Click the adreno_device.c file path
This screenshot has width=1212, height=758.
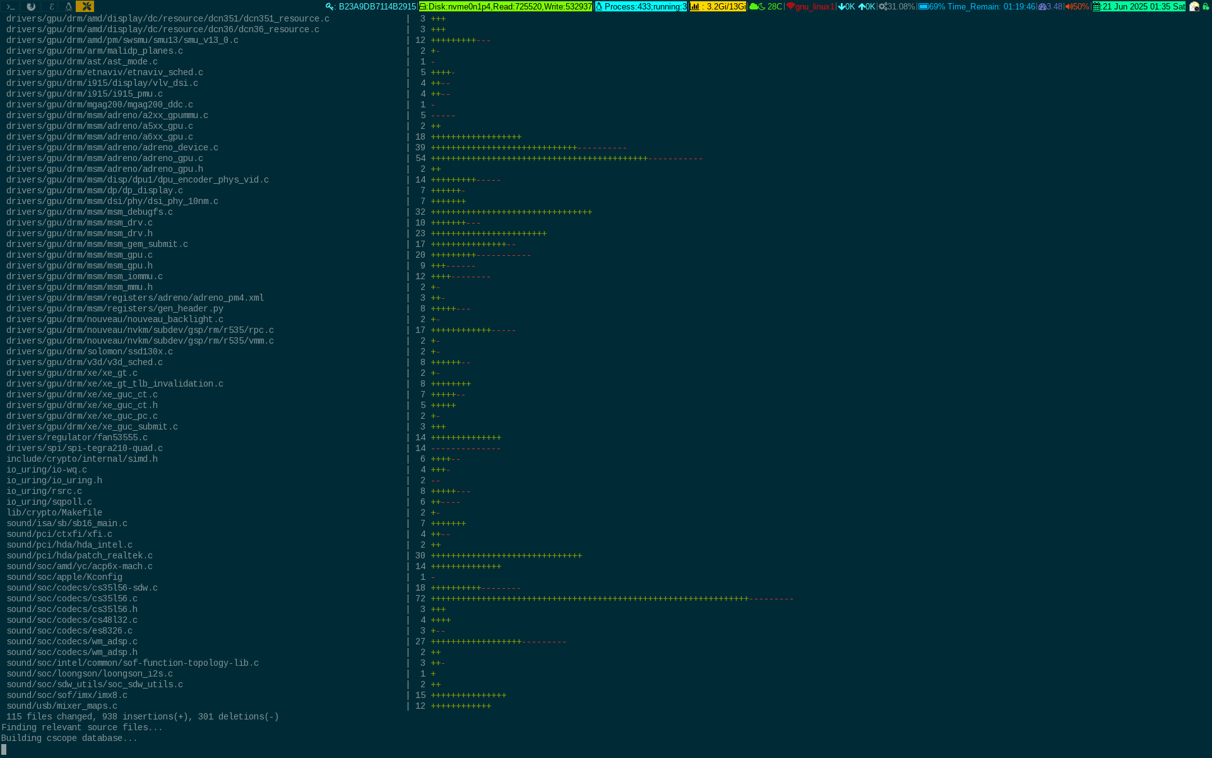click(112, 148)
